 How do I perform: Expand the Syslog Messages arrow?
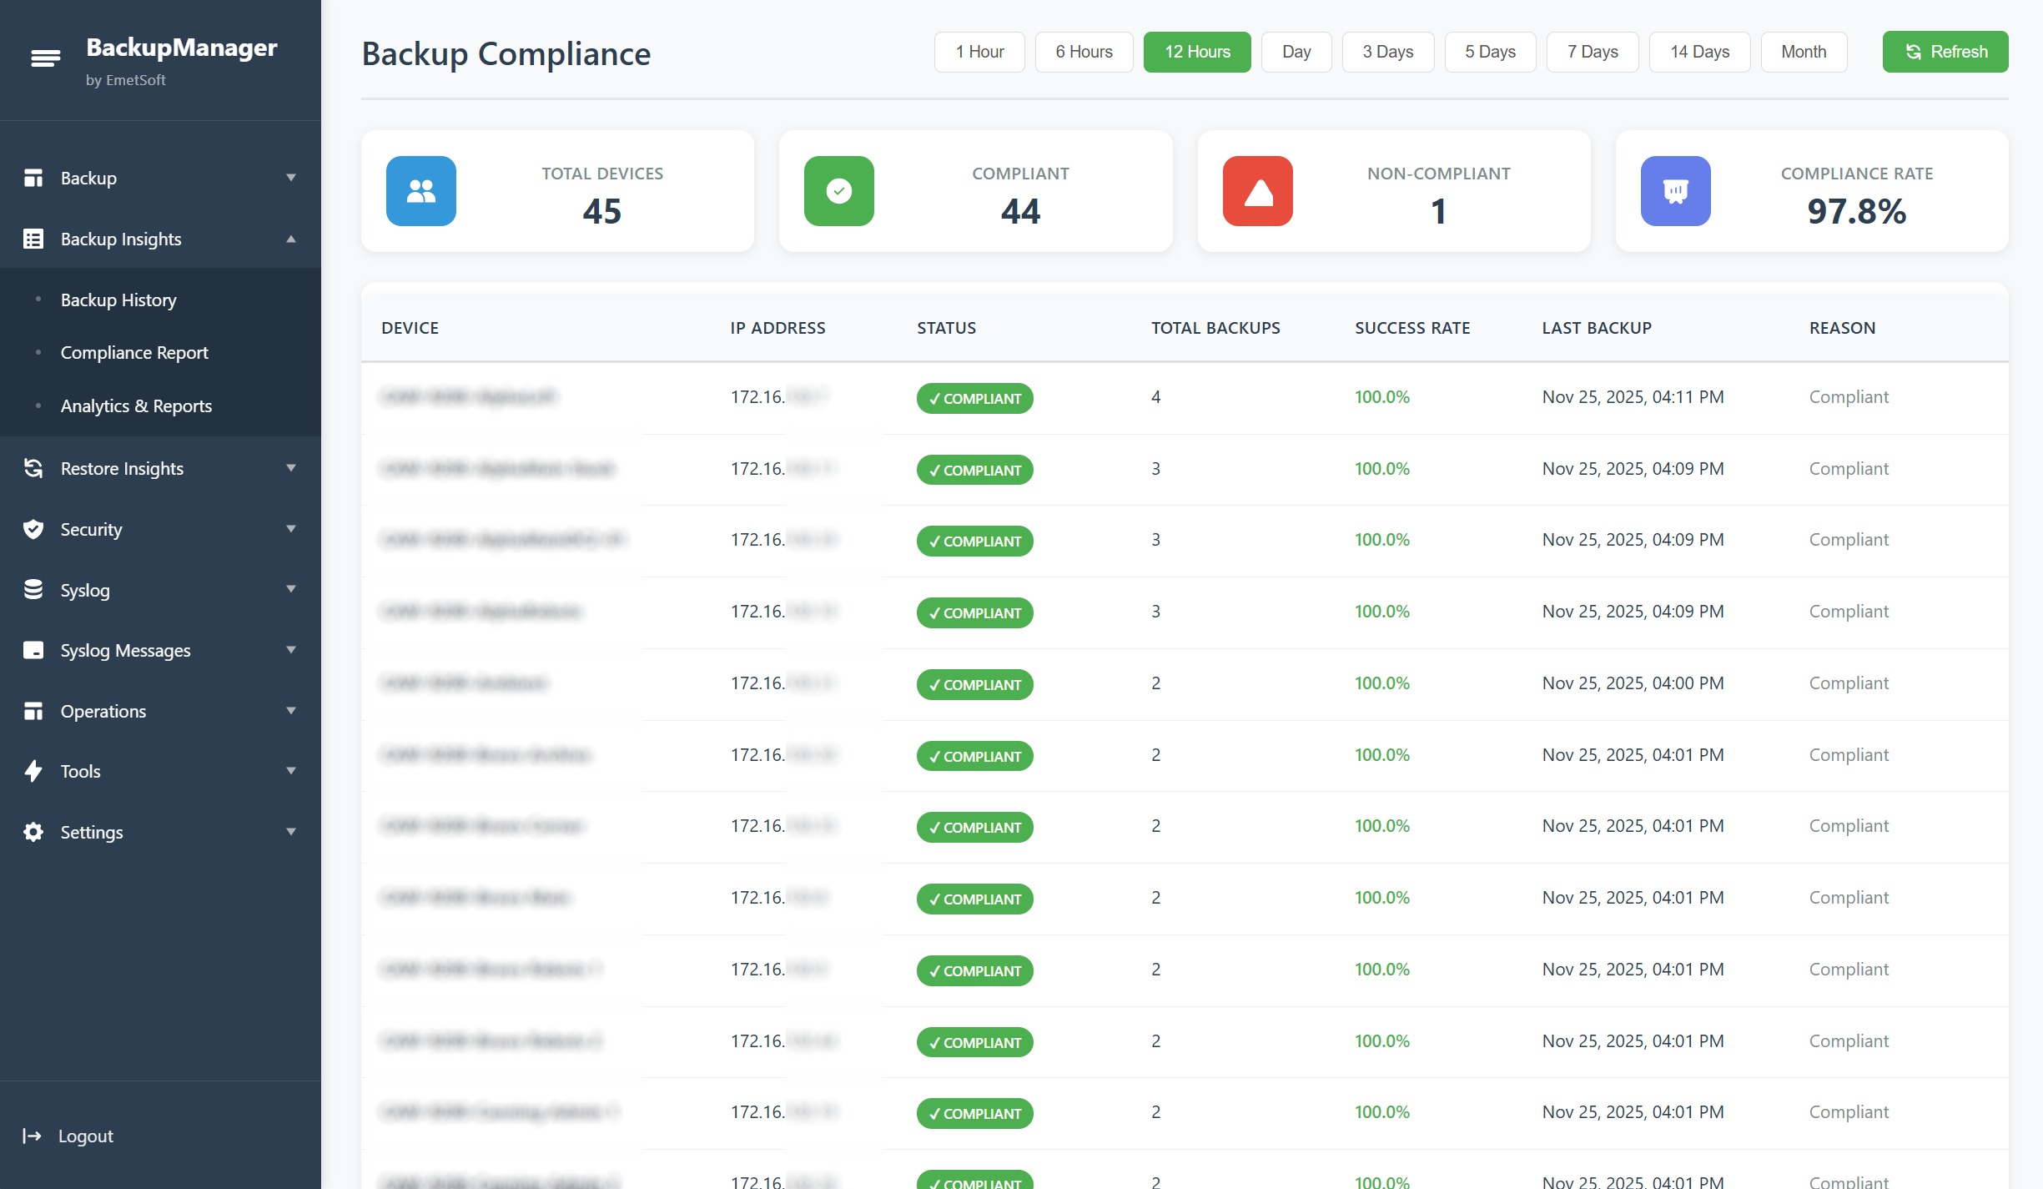click(291, 650)
